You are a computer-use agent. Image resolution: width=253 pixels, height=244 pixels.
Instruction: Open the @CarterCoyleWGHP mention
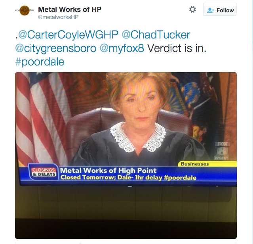[68, 35]
